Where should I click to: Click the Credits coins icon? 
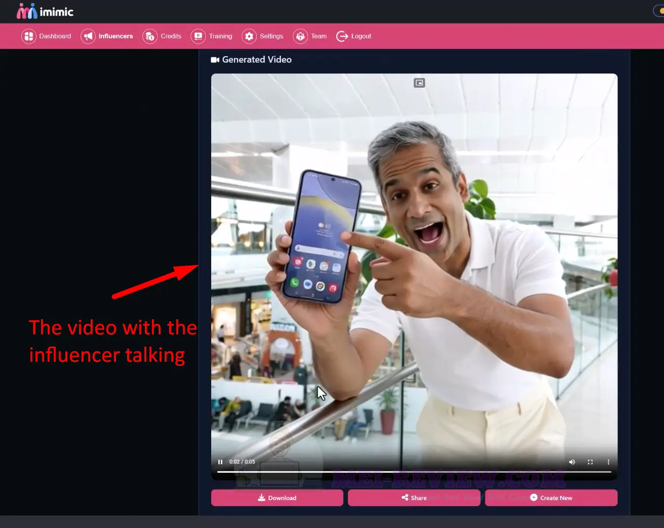150,36
